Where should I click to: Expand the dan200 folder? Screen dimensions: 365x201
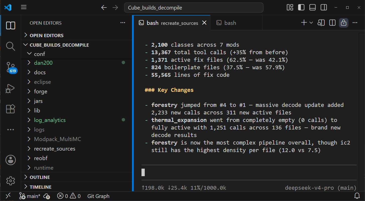77,63
